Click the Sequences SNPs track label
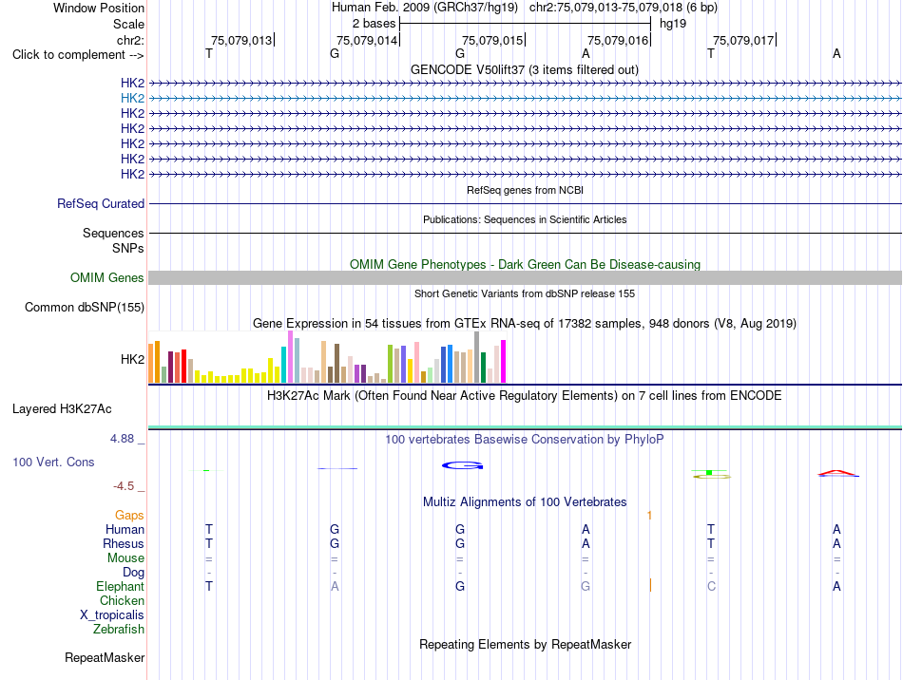This screenshot has height=680, width=903. (x=113, y=240)
